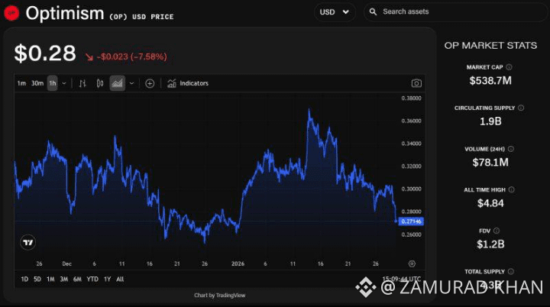
Task: Click the Total Supply info icon
Action: (x=511, y=271)
